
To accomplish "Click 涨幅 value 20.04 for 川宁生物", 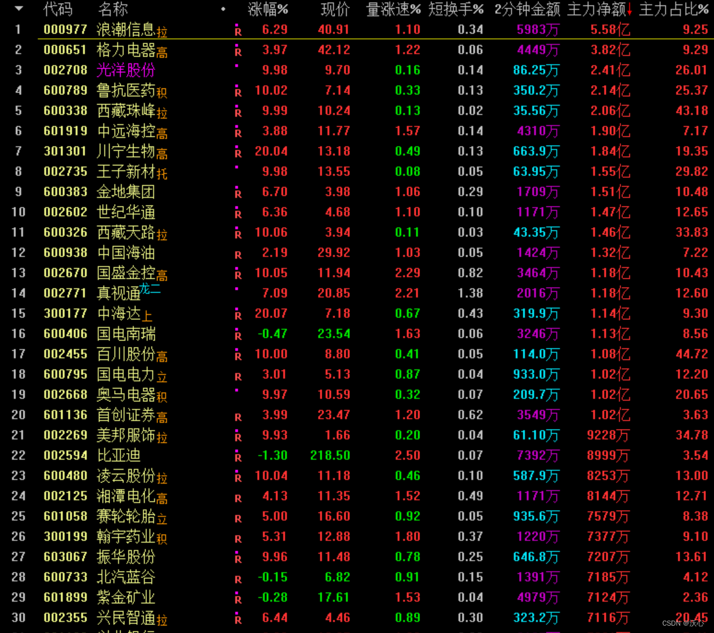I will point(271,151).
